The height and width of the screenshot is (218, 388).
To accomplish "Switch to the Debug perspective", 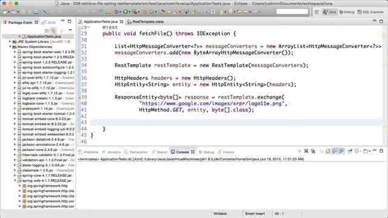I will (x=347, y=12).
